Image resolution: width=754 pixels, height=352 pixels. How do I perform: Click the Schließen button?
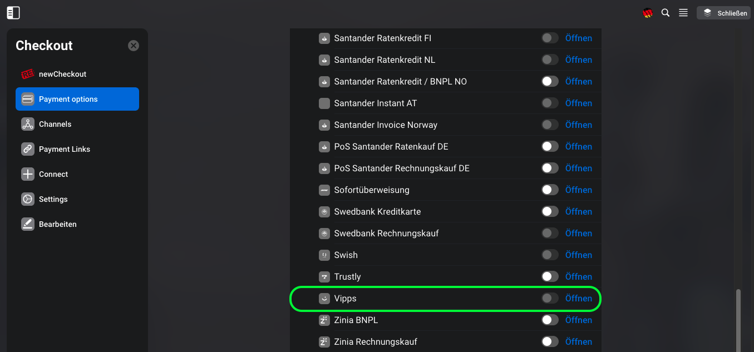723,13
